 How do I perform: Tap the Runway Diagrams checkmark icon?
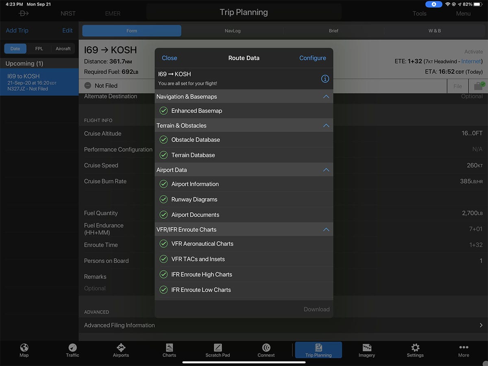pos(163,199)
